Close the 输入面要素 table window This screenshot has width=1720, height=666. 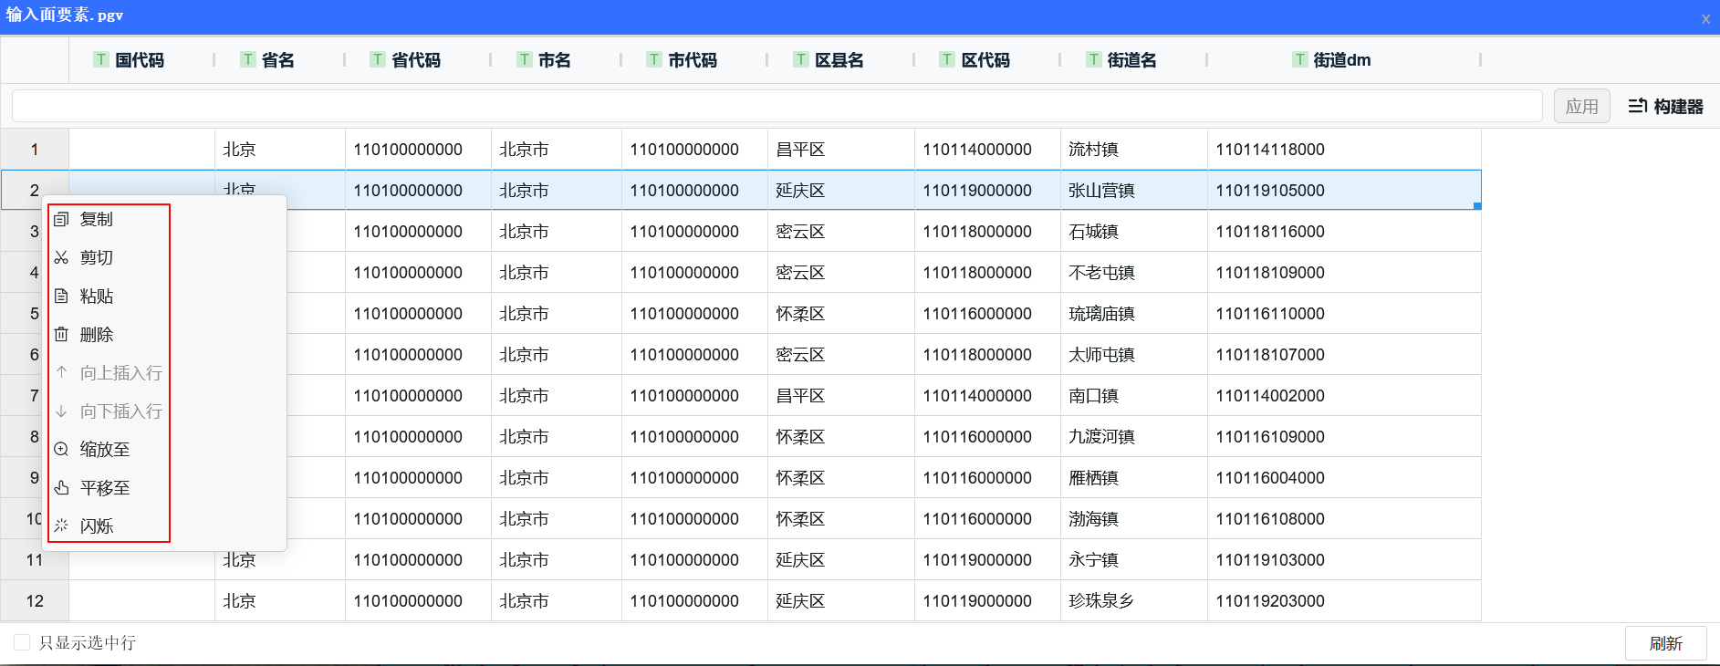[1705, 18]
